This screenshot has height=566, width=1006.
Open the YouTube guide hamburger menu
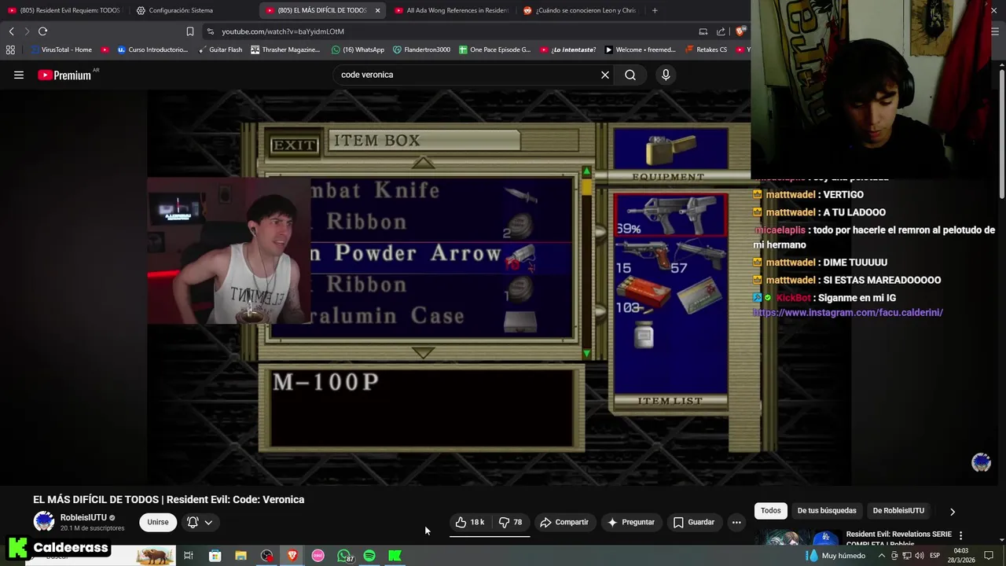click(19, 75)
